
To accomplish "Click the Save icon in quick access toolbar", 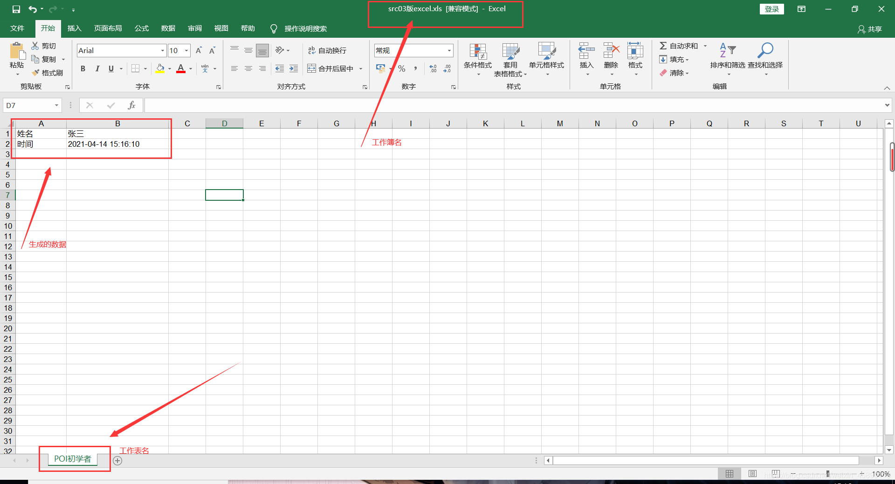I will (16, 9).
